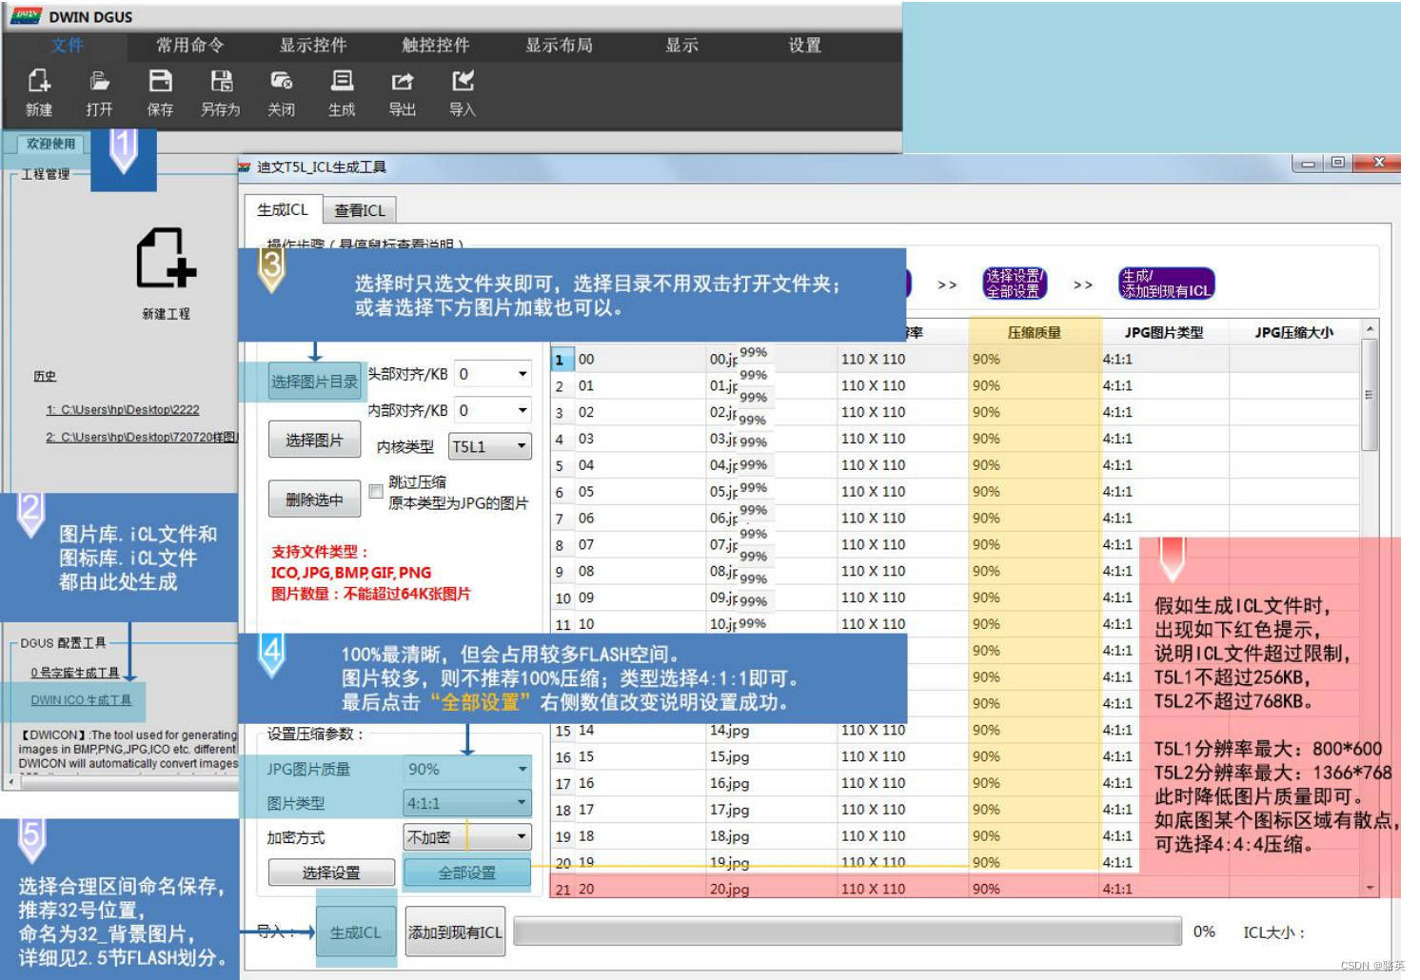The width and height of the screenshot is (1420, 980).
Task: Click the scroll-up arrow of image table
Action: pos(1370,329)
